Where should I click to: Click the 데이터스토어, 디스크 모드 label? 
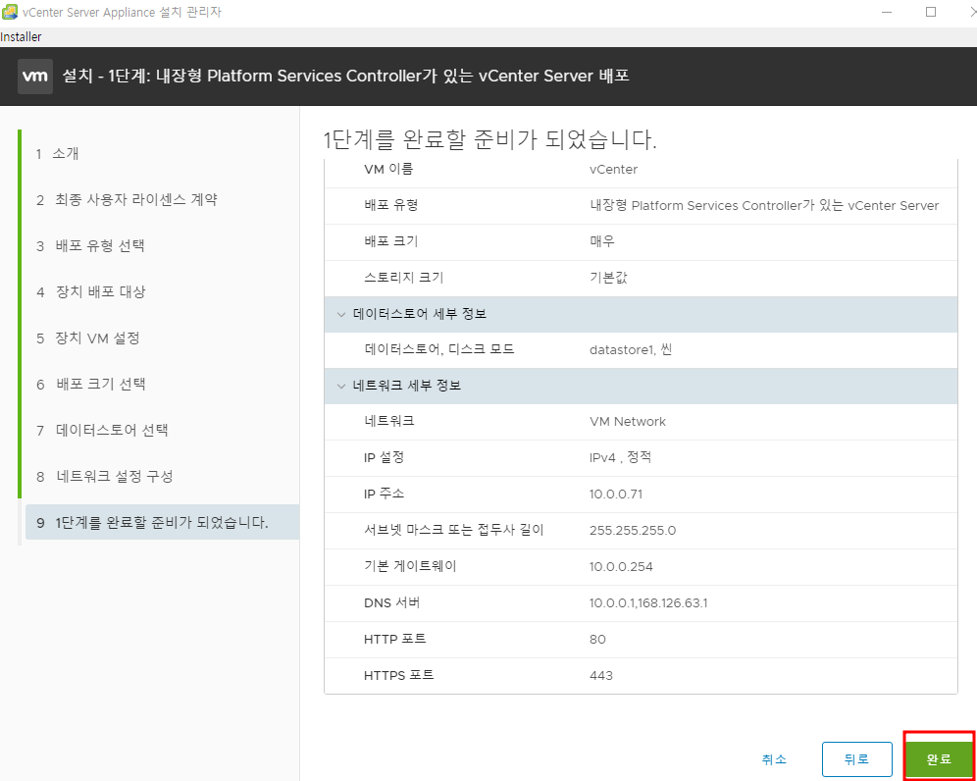pos(439,349)
